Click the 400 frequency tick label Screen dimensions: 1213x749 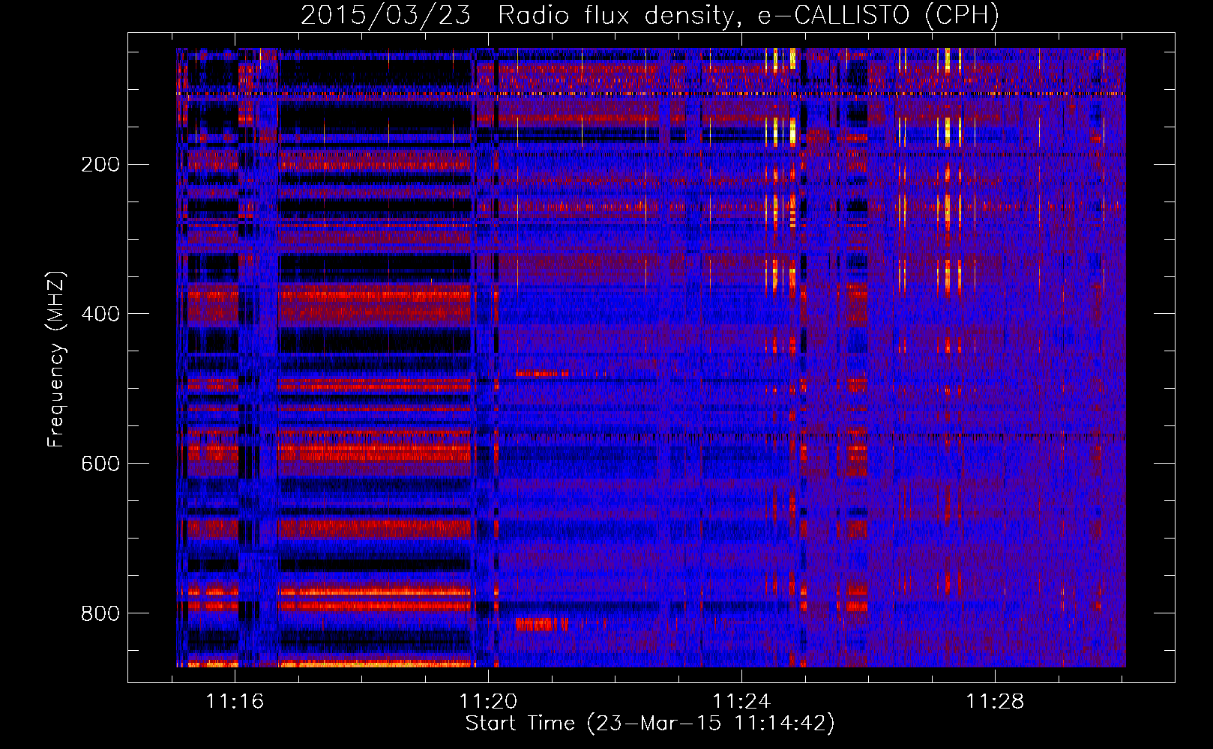(100, 314)
